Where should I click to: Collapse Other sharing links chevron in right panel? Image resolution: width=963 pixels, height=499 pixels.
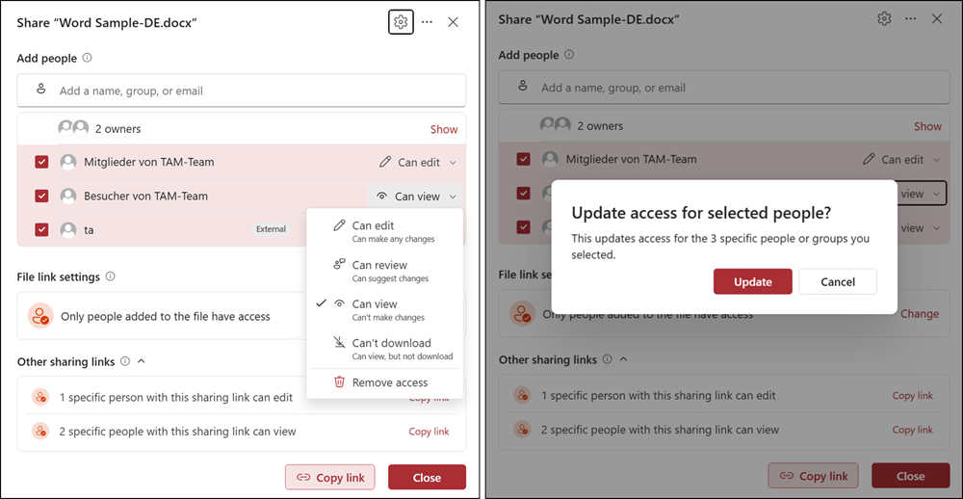(623, 359)
